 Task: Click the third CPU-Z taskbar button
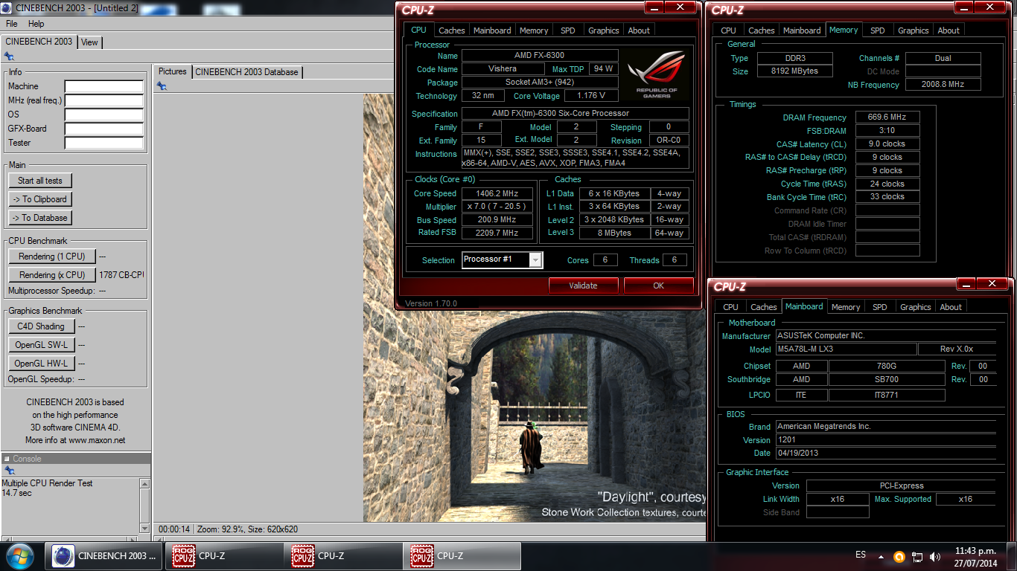click(462, 556)
